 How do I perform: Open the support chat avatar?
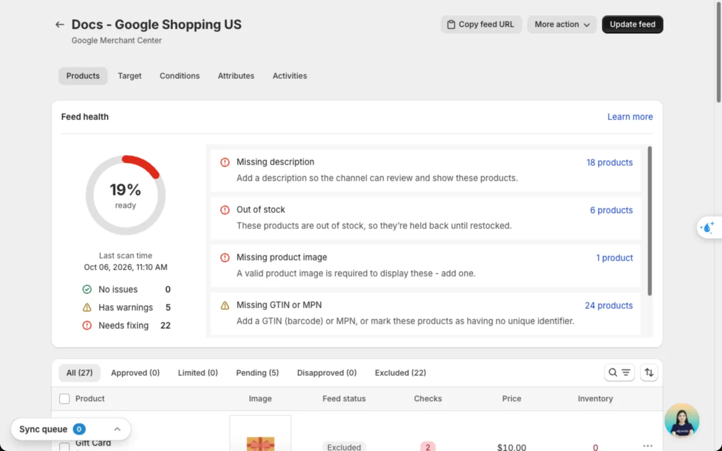[x=682, y=420]
